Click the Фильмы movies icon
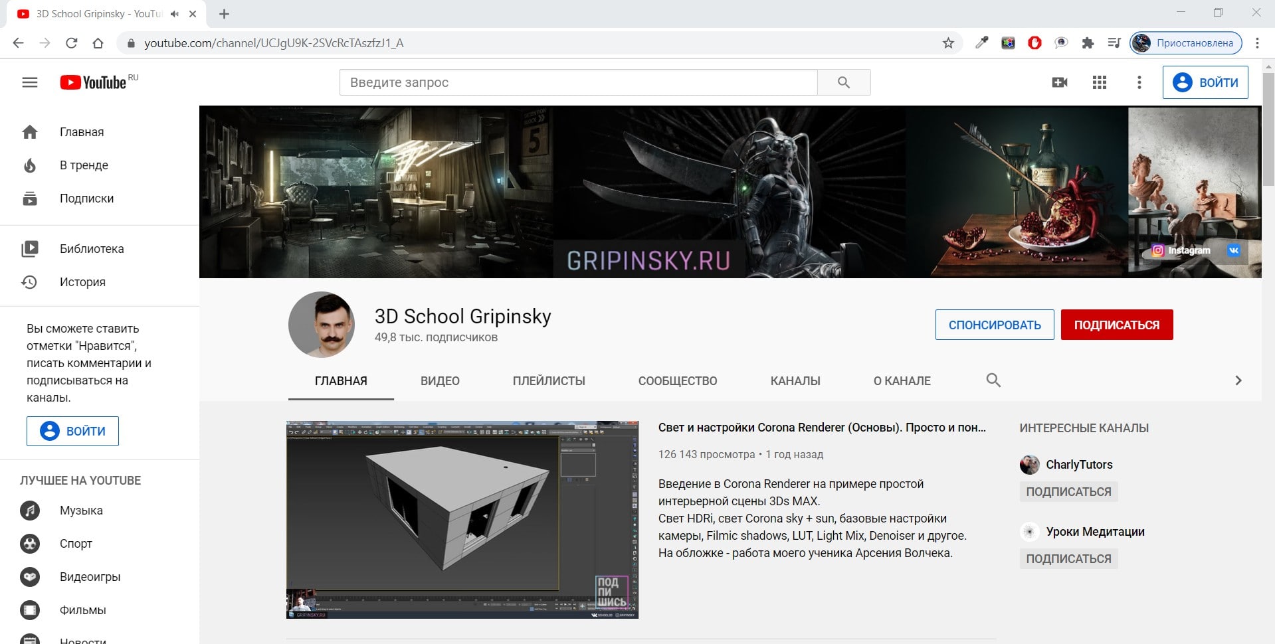 pyautogui.click(x=30, y=610)
